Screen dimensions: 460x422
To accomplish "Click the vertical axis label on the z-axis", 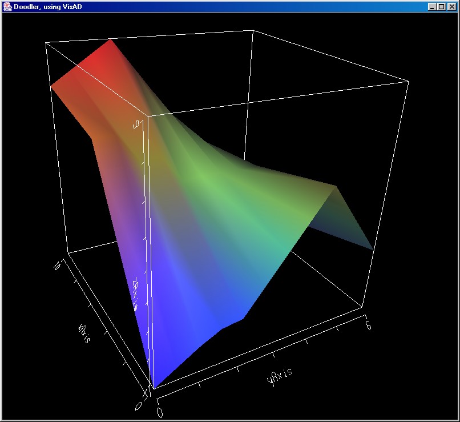I will tap(137, 295).
